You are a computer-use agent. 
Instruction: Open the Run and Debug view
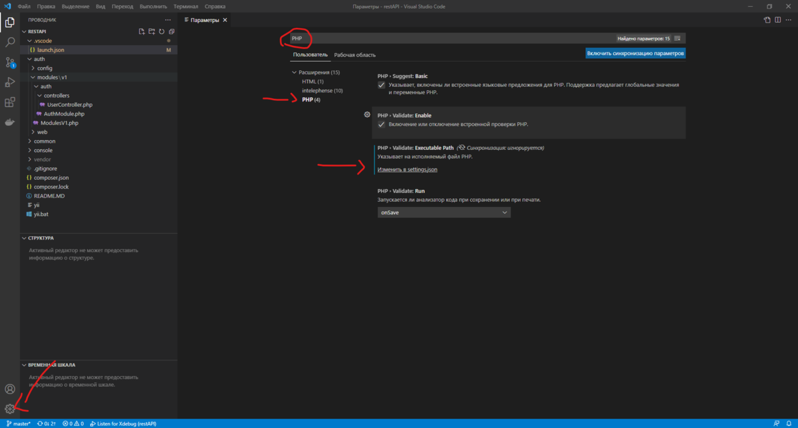pos(9,82)
